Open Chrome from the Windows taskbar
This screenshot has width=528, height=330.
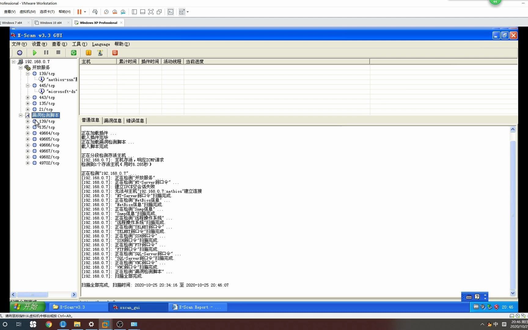tap(49, 324)
